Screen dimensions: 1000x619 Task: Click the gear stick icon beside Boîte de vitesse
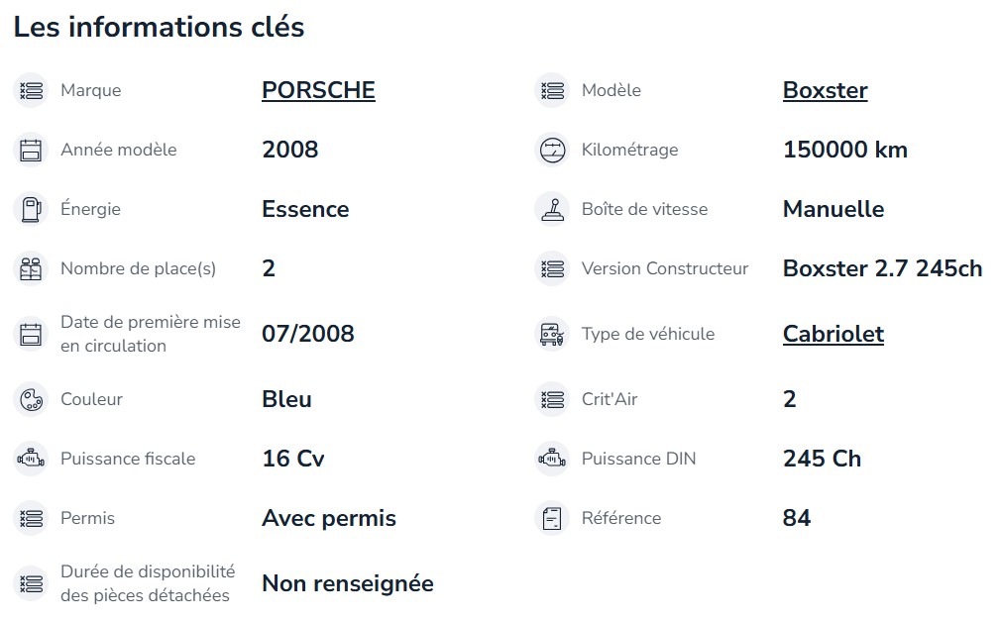coord(552,209)
